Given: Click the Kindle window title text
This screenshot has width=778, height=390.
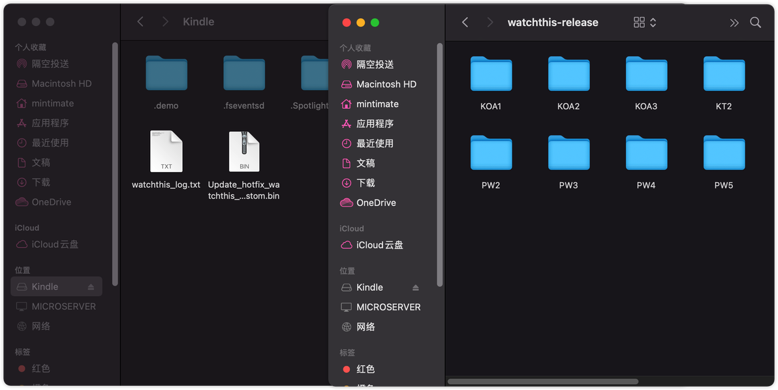Looking at the screenshot, I should click(x=198, y=22).
